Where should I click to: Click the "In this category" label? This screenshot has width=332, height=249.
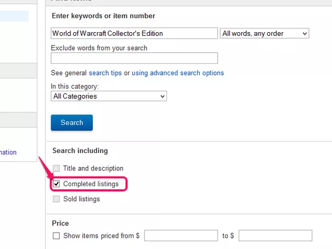(x=75, y=86)
